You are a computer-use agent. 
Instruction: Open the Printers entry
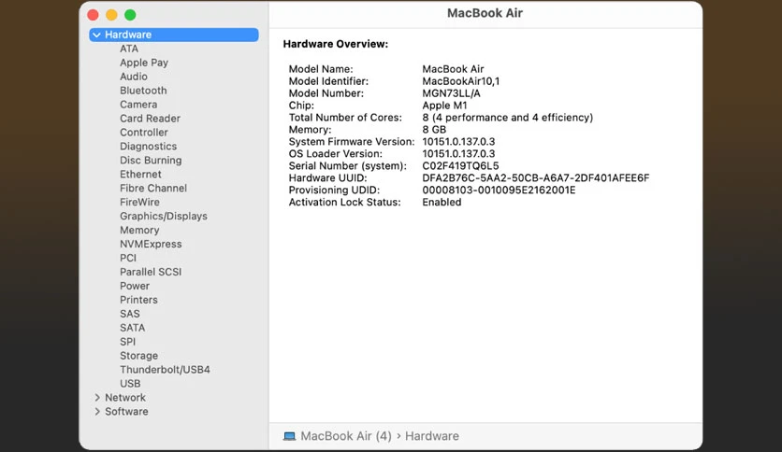pyautogui.click(x=138, y=300)
